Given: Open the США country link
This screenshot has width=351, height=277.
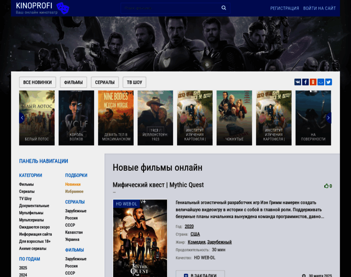Looking at the screenshot, I should pos(195,234).
